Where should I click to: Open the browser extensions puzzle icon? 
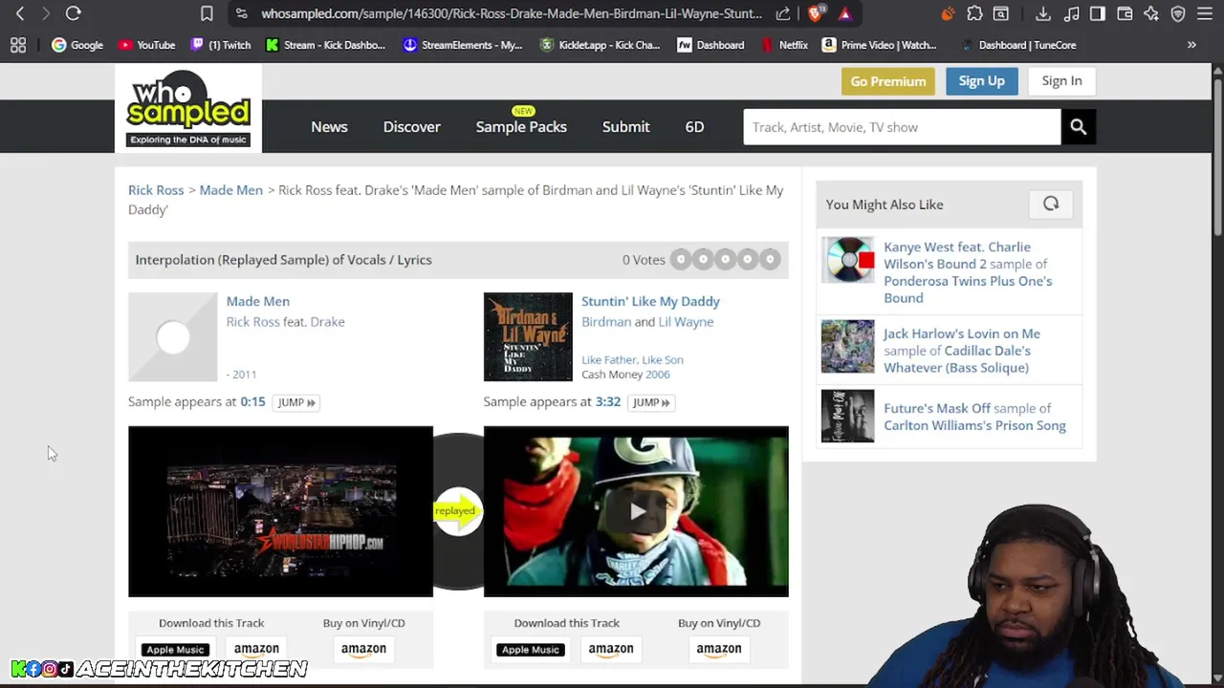pos(974,13)
